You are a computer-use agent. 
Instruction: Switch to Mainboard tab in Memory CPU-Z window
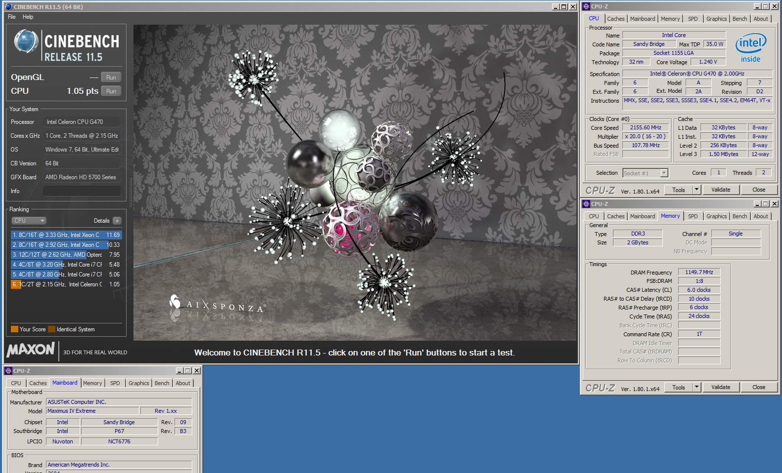point(643,216)
